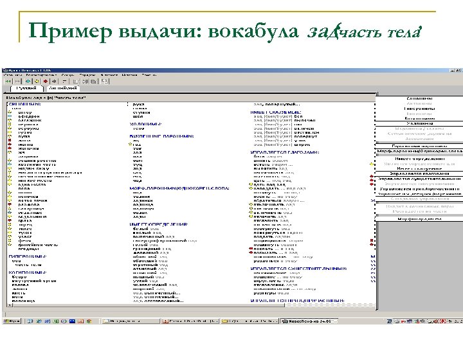Open the Редактирование menu

[x=41, y=75]
